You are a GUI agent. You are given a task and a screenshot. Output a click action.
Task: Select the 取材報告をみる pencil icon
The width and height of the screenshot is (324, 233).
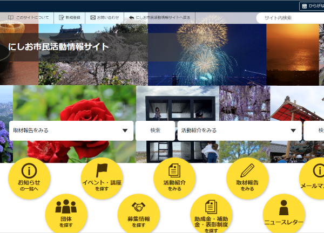pyautogui.click(x=247, y=170)
